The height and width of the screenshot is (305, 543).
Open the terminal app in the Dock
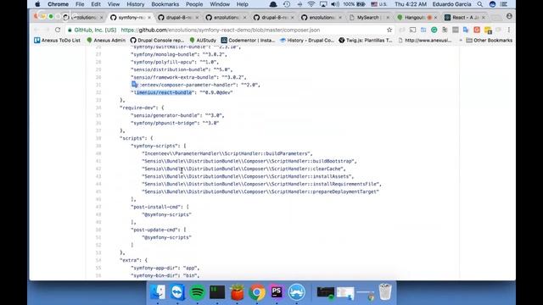217,292
